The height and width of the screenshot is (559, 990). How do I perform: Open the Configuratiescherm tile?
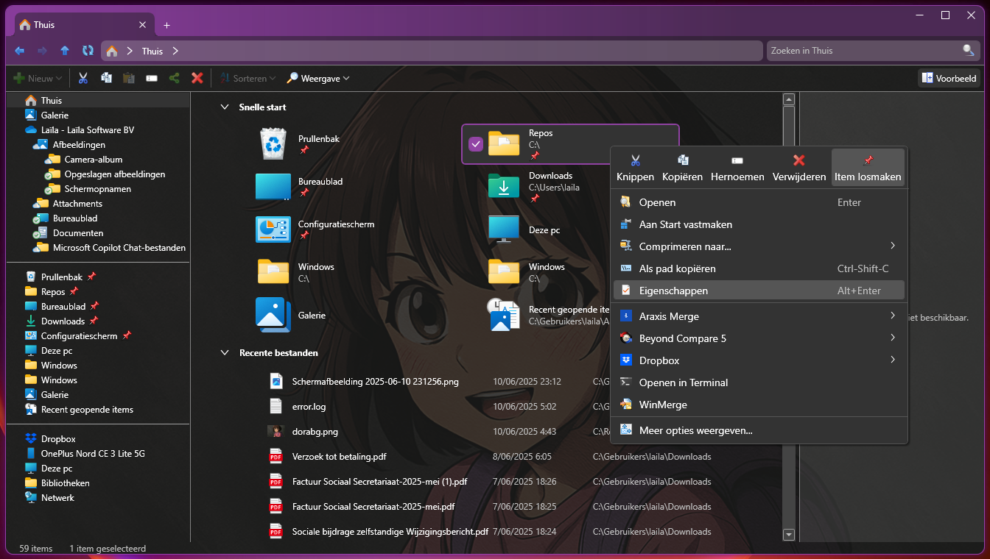(315, 229)
